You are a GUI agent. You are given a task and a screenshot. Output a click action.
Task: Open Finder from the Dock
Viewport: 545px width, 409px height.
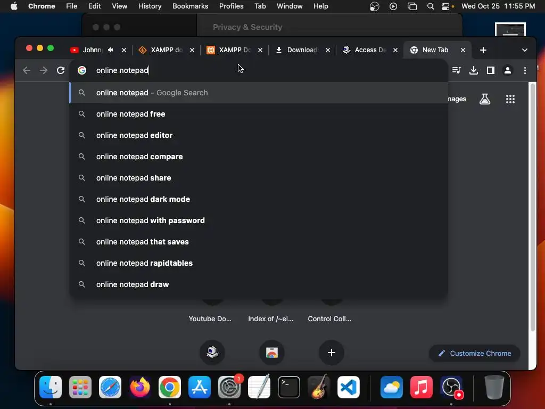point(51,387)
